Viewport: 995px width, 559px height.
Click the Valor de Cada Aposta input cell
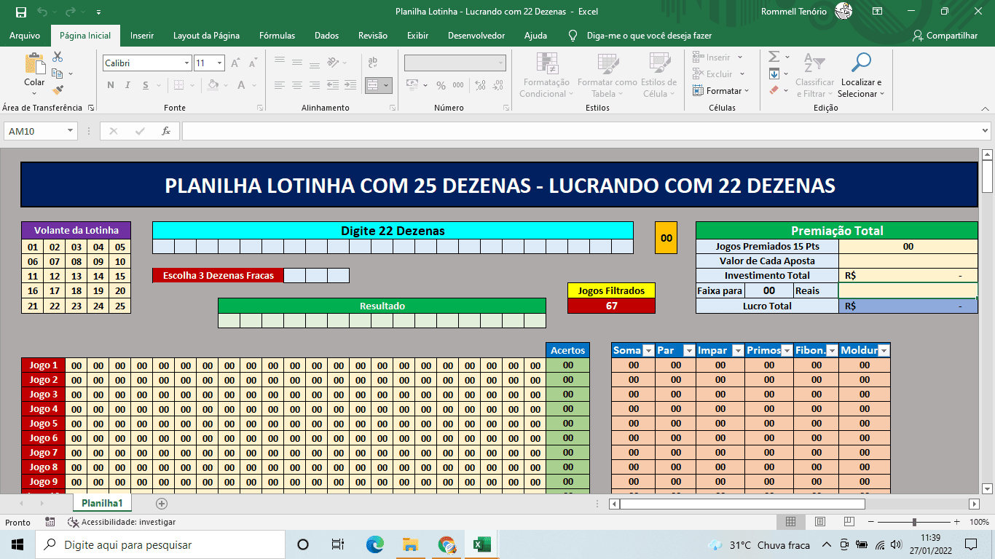(908, 261)
